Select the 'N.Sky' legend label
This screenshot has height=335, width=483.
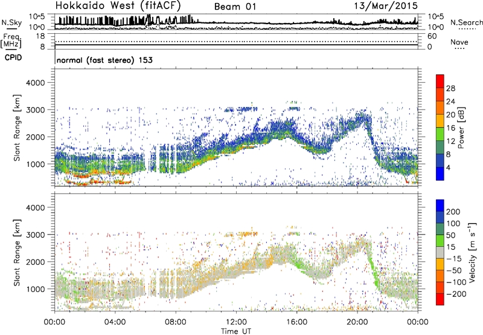coord(11,22)
